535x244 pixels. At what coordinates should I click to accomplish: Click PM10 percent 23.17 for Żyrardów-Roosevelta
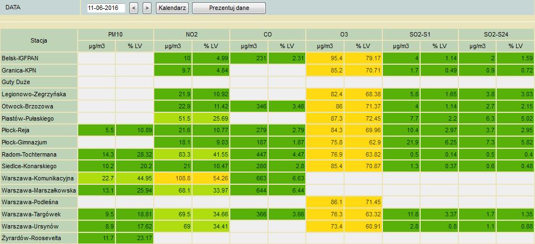135,238
